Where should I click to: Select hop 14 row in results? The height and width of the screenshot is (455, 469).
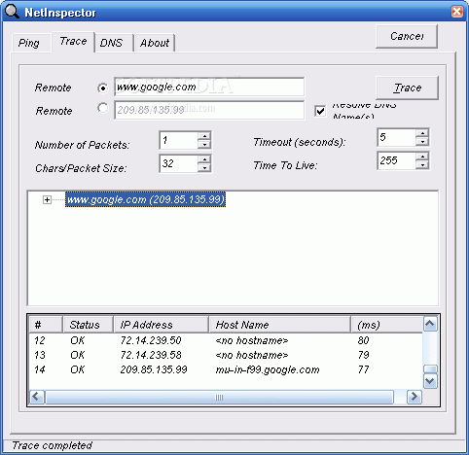click(x=226, y=369)
